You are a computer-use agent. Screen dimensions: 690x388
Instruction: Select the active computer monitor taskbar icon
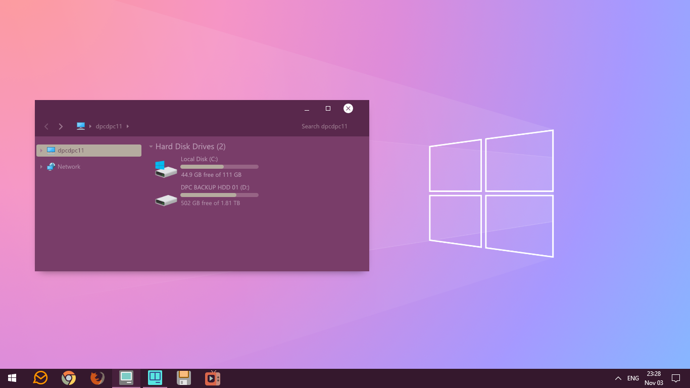pyautogui.click(x=126, y=377)
